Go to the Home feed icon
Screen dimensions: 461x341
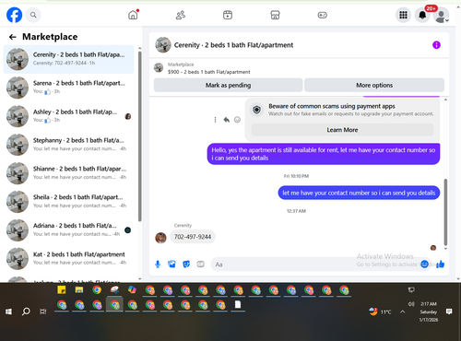click(x=133, y=15)
